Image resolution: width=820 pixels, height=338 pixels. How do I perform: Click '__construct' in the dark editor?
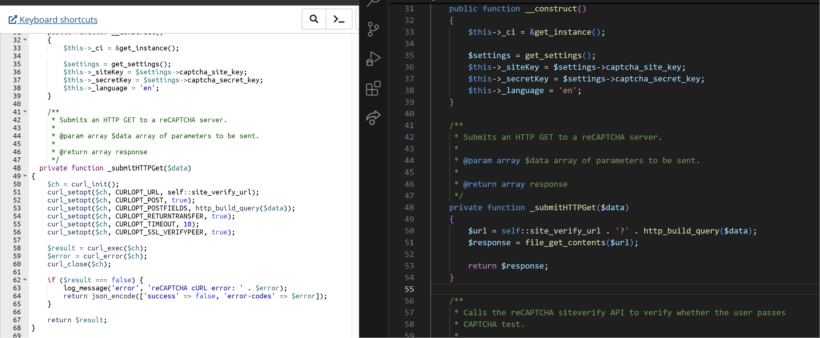[551, 9]
